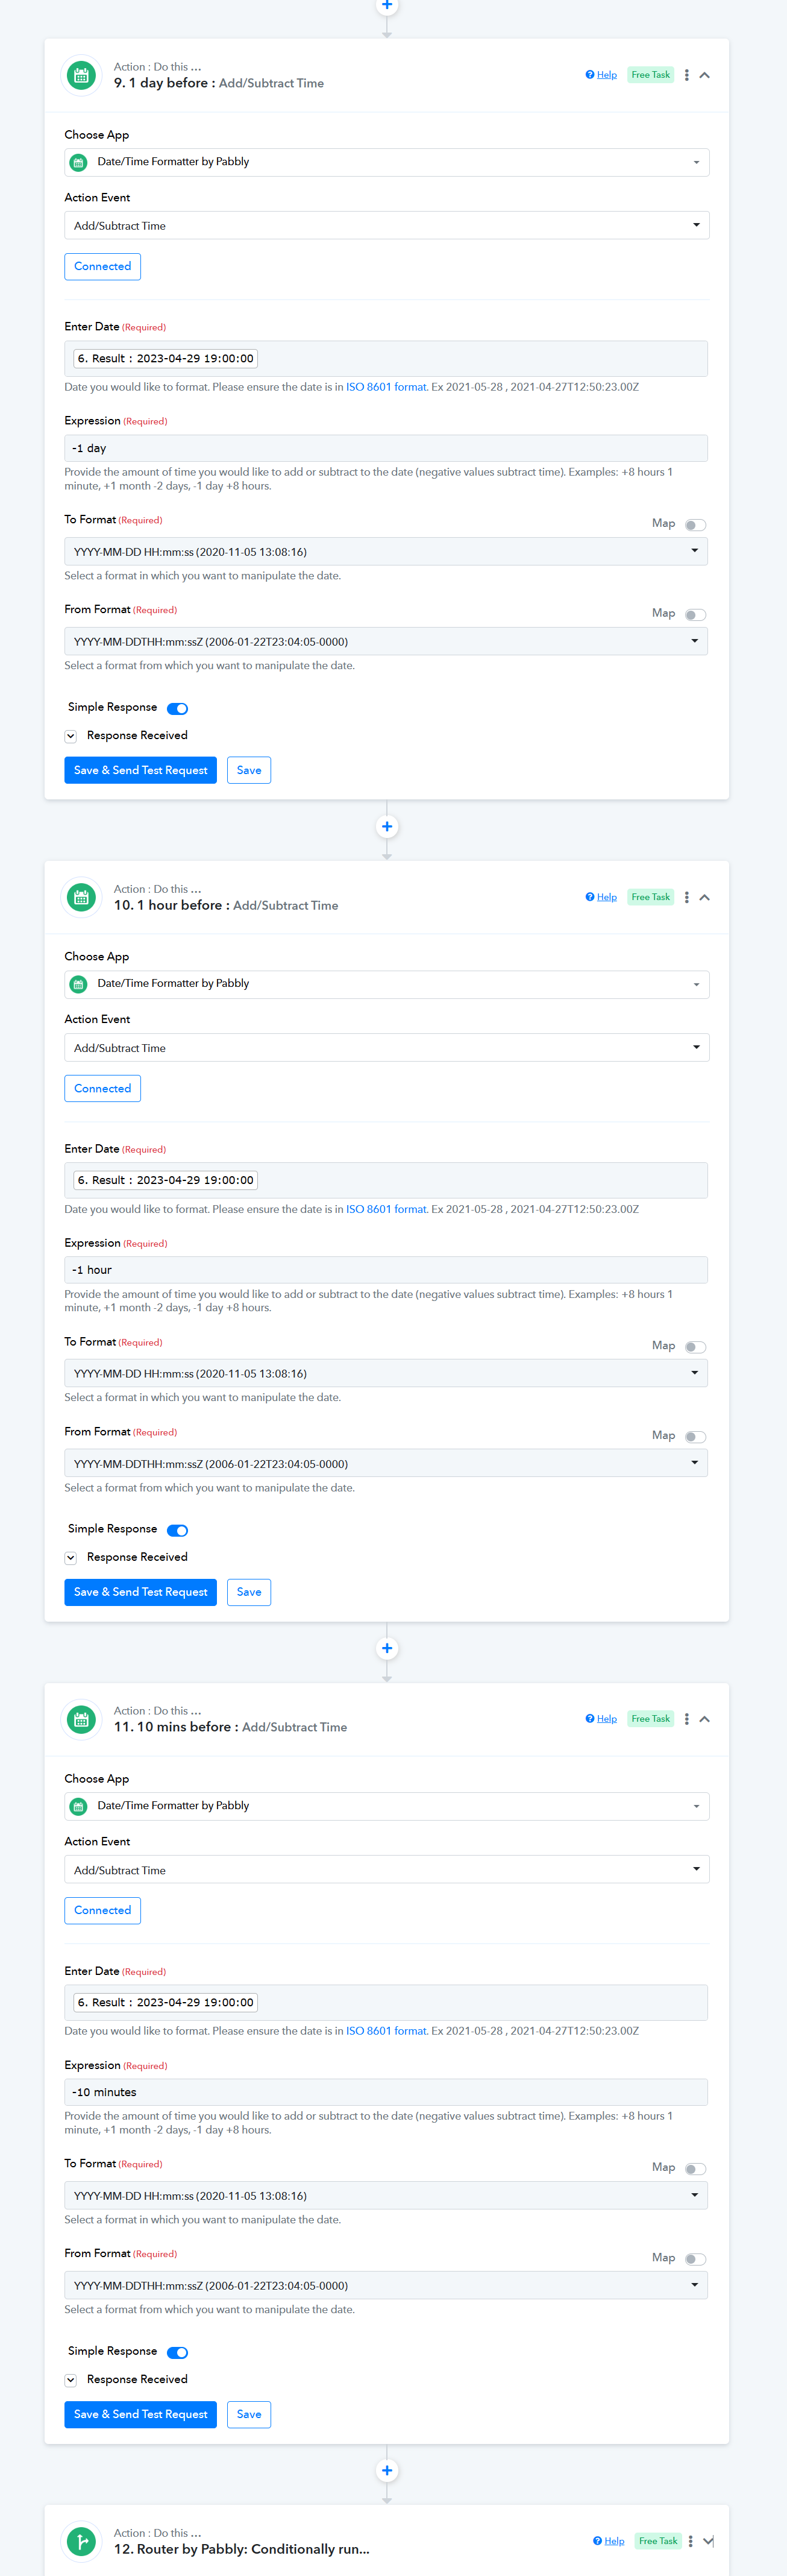This screenshot has width=787, height=2576.
Task: Expand Response Received in step 11
Action: [x=71, y=2380]
